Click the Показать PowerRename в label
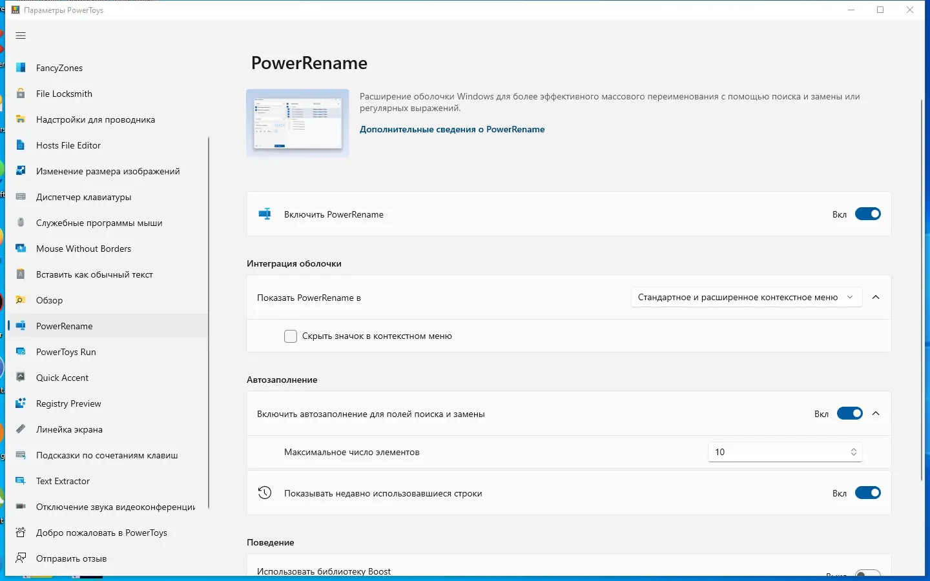930x581 pixels. [309, 298]
